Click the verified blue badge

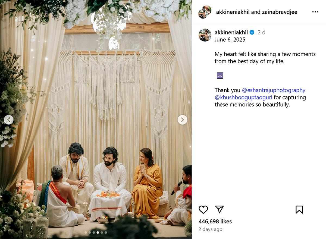tap(252, 32)
